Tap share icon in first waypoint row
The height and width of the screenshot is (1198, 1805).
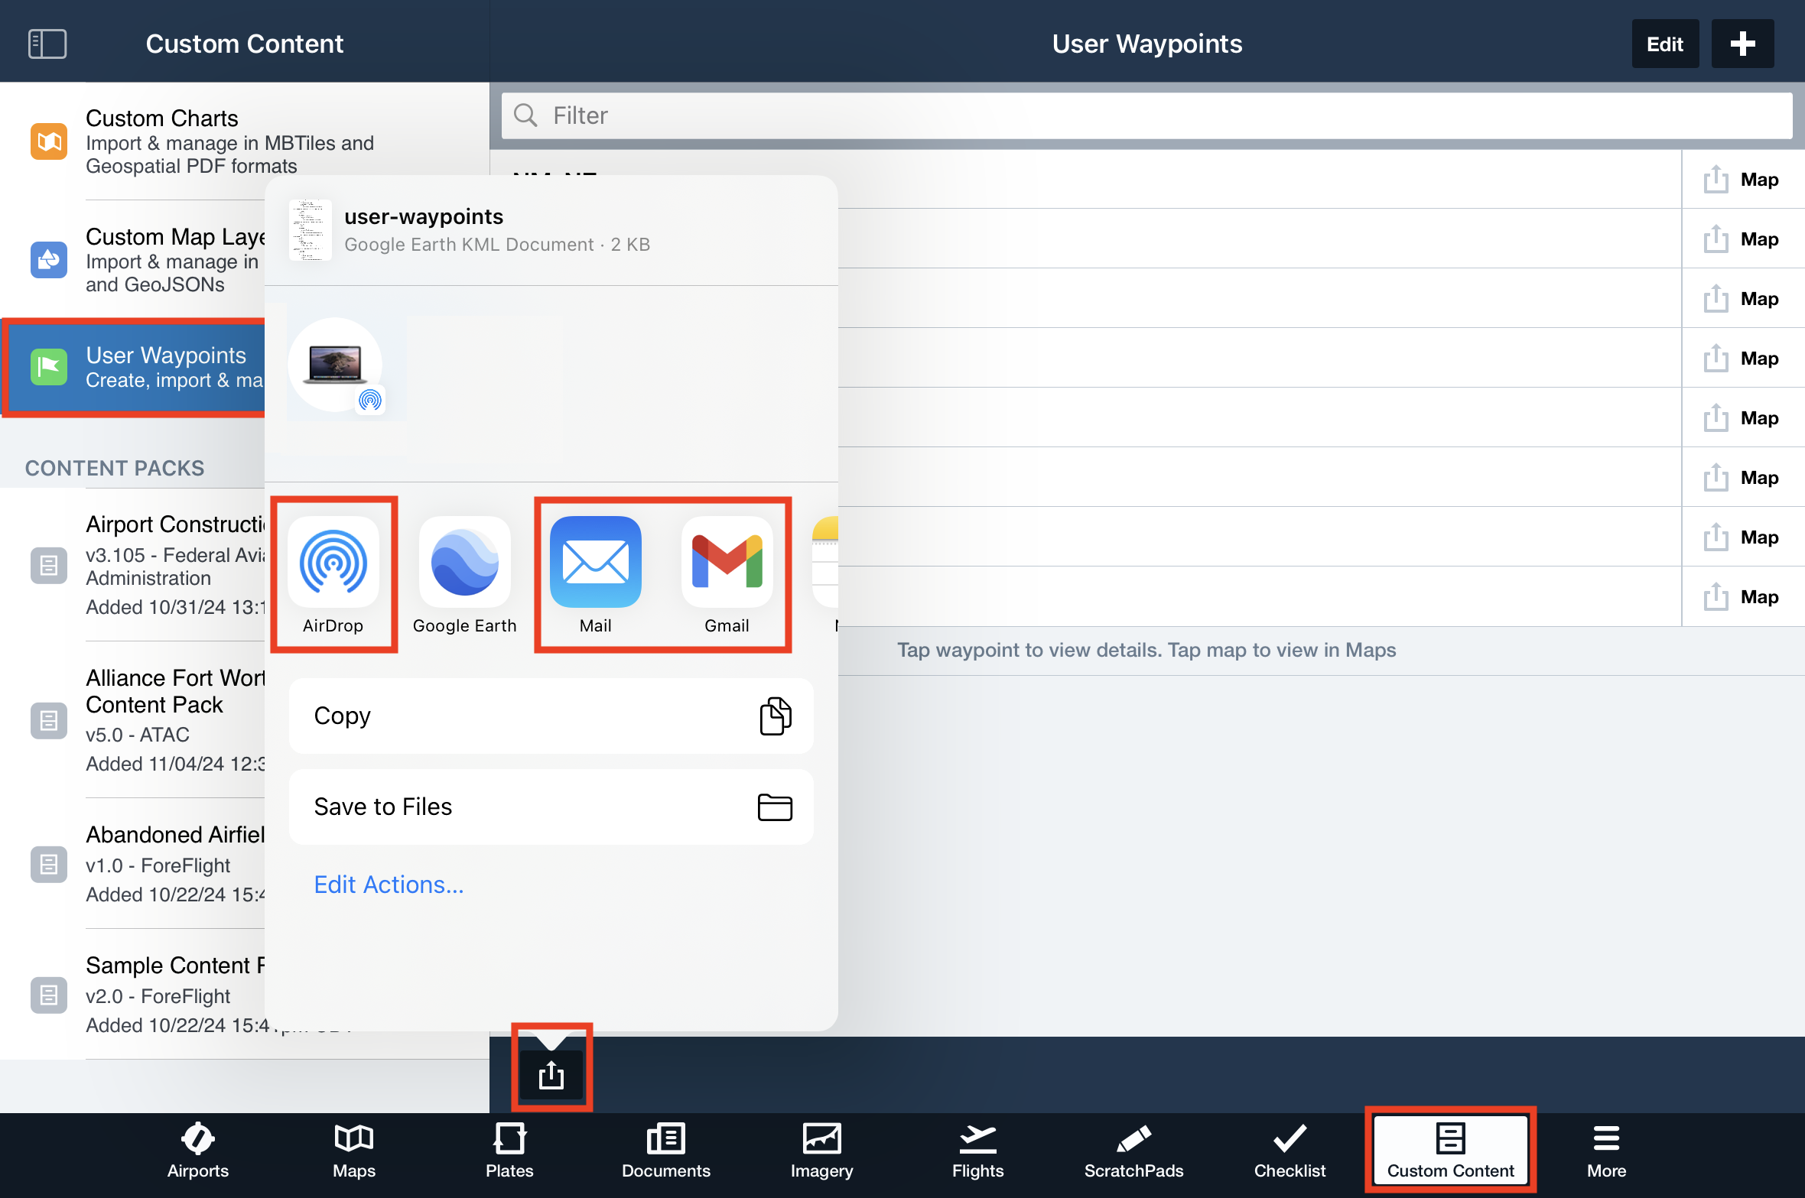(1716, 179)
